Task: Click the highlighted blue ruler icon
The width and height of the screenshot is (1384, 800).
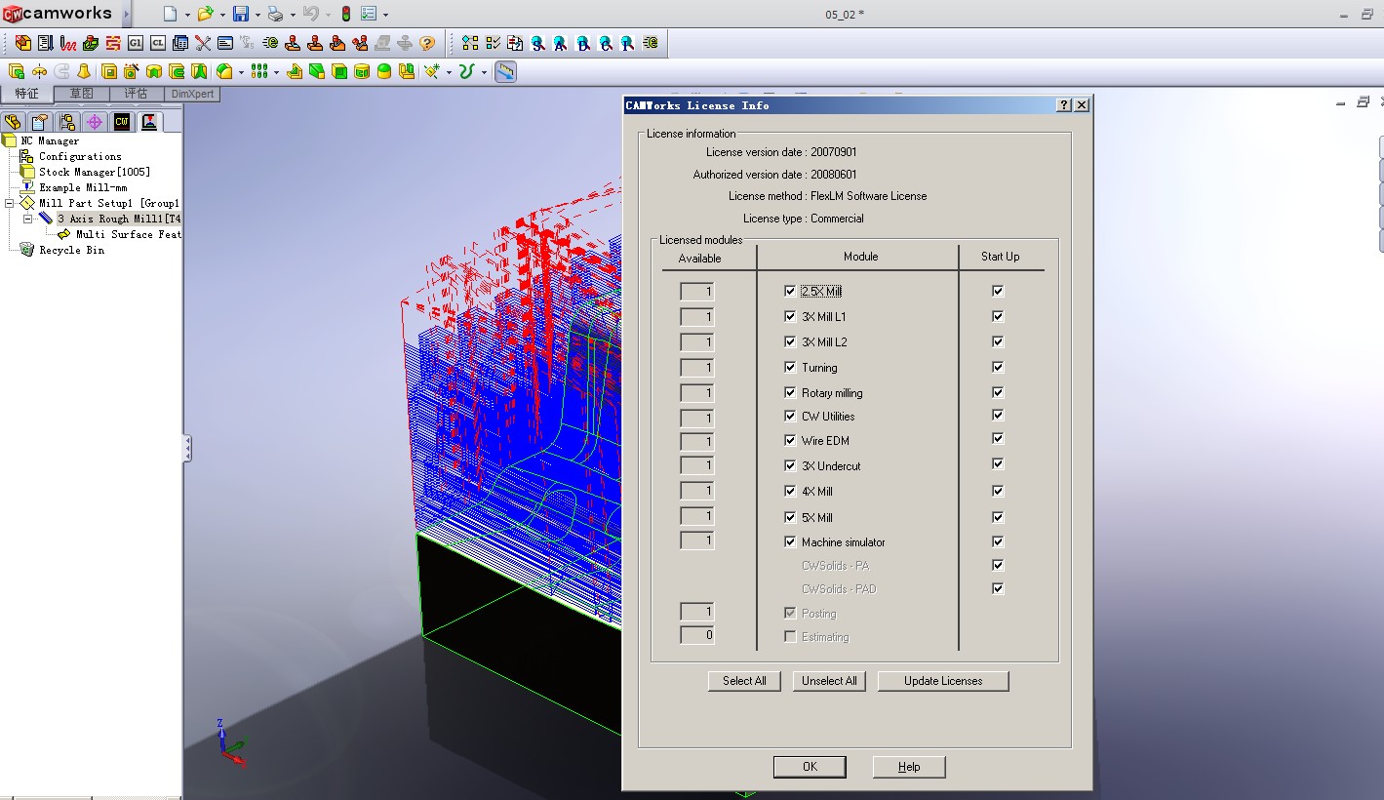Action: coord(505,71)
